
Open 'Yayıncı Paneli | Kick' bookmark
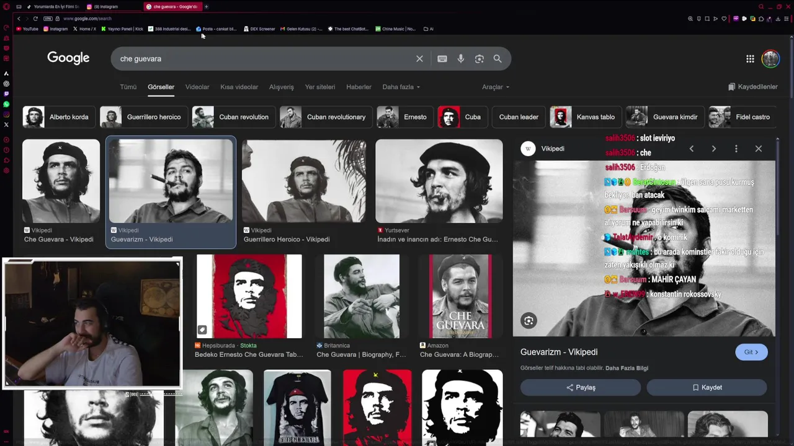[x=122, y=28]
